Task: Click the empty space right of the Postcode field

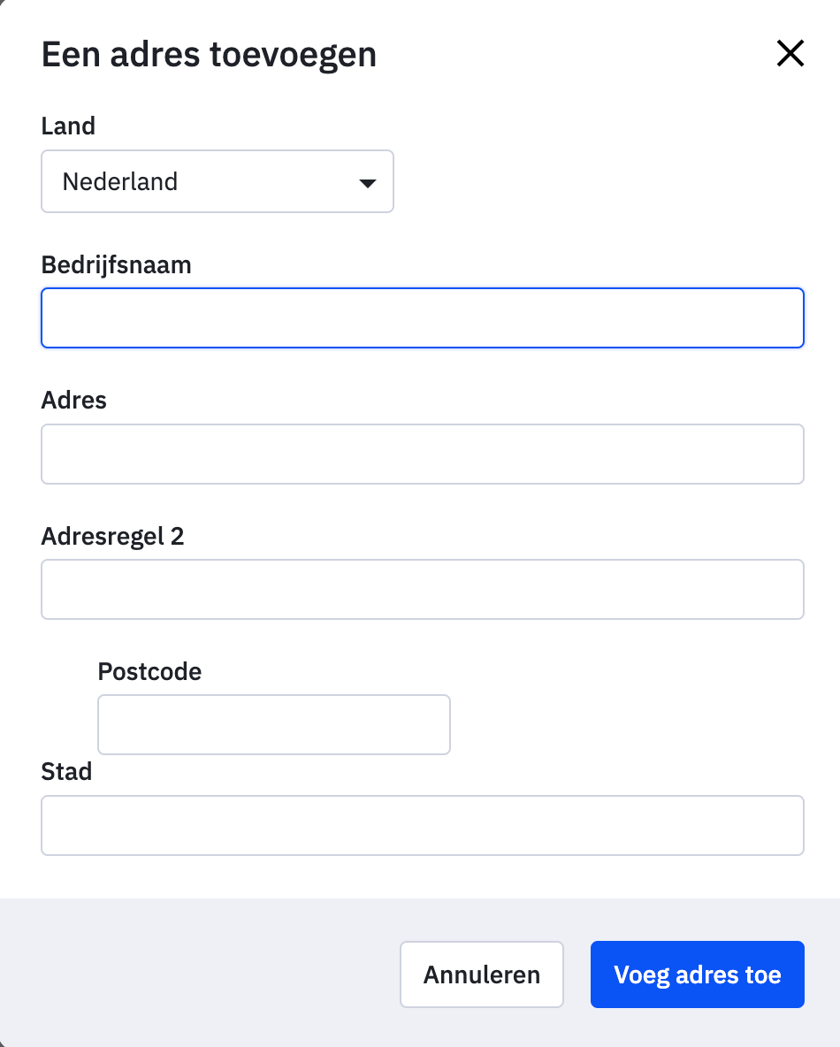Action: point(628,724)
